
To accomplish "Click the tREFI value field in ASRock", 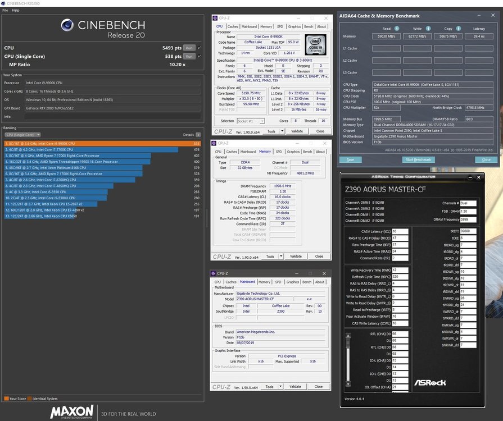I will tap(468, 231).
